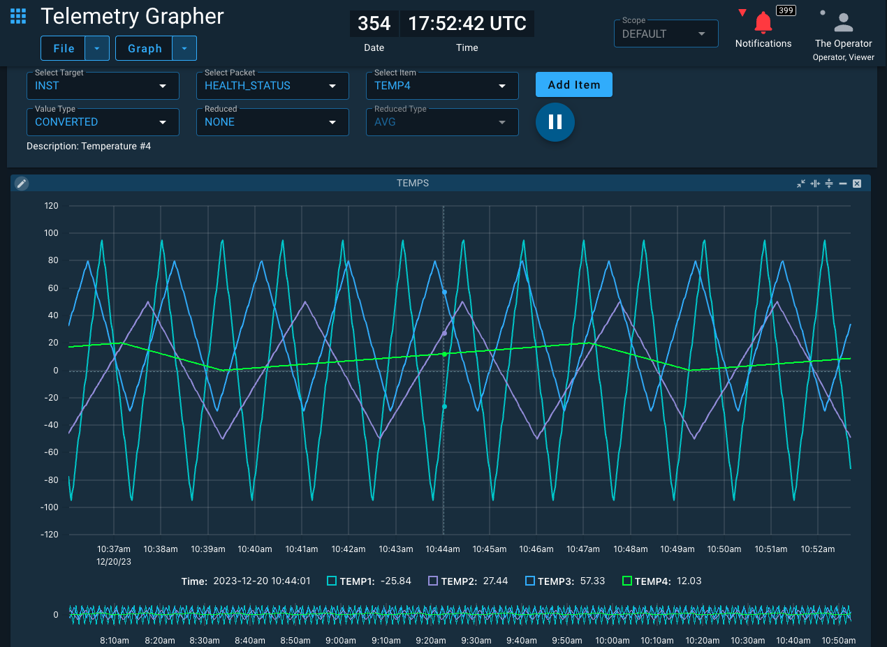The image size is (887, 647).
Task: Expand the File menu dropdown arrow
Action: pos(97,48)
